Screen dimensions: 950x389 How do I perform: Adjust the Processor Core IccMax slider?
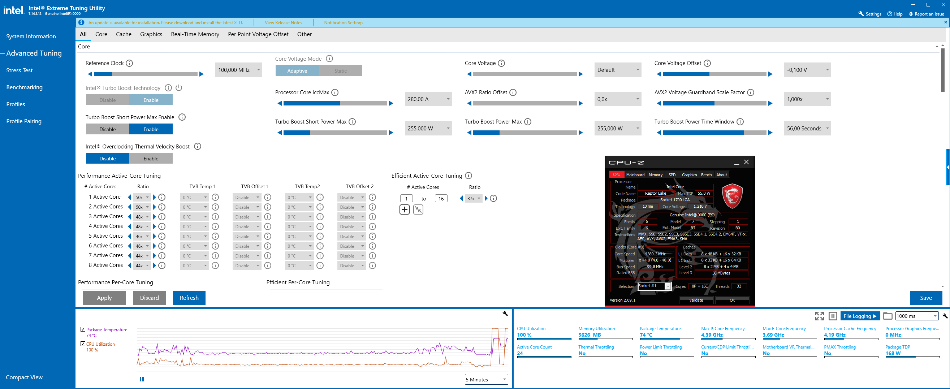pos(335,103)
